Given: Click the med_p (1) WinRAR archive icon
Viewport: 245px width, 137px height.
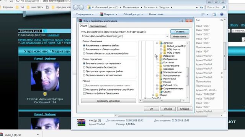Looking at the screenshot, I should point(81,122).
